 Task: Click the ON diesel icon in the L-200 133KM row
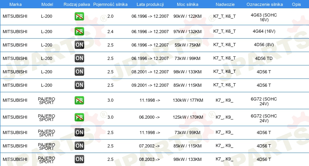tap(79, 72)
